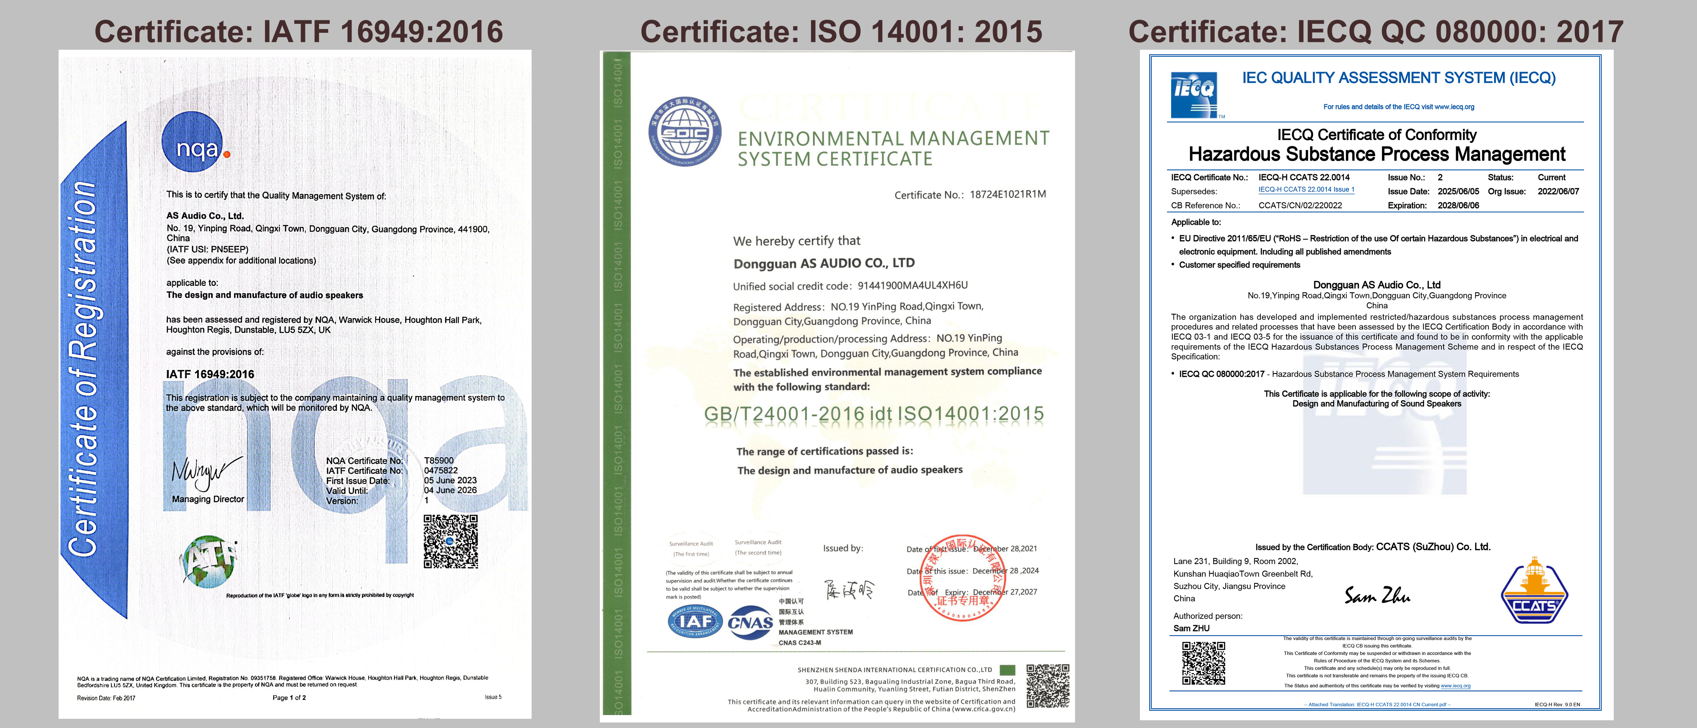Screen dimensions: 1697x728
Task: Click the QR code on ISO 14001 certificate
Action: click(1047, 686)
